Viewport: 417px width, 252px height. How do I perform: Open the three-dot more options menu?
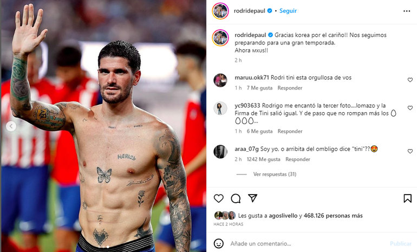407,11
